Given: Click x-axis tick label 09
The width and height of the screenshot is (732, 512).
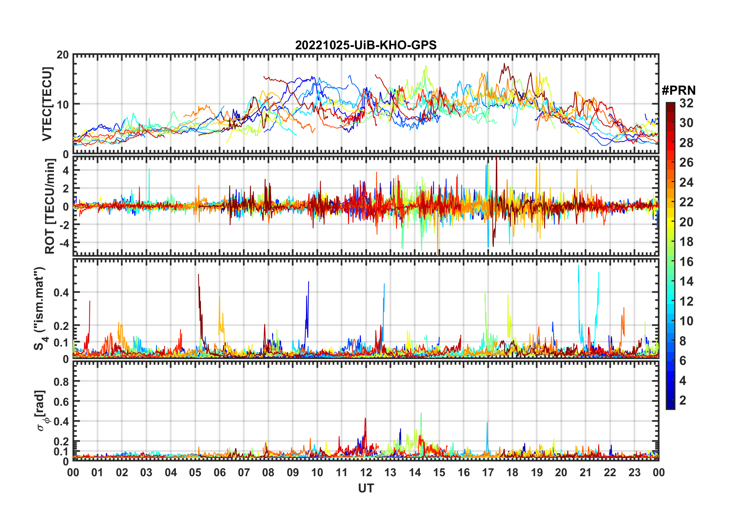Looking at the screenshot, I should [293, 472].
